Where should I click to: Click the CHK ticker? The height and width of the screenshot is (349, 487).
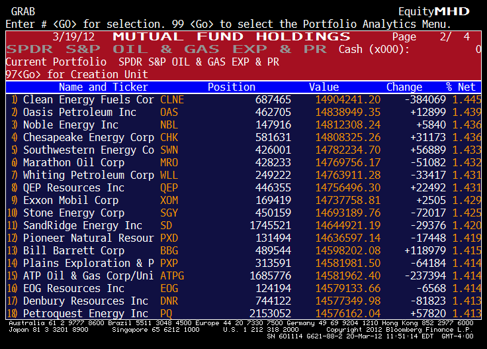(x=169, y=137)
